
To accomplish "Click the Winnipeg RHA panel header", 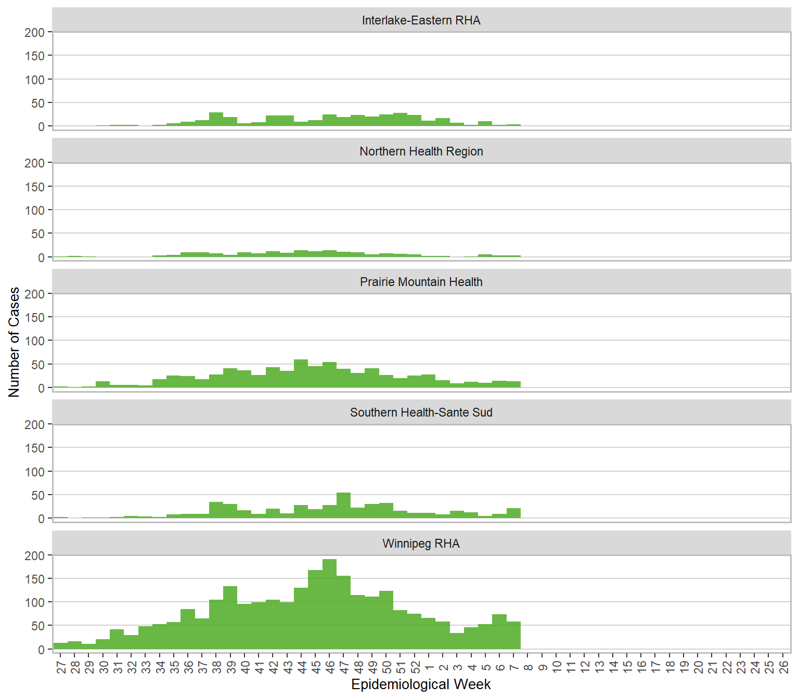I will pyautogui.click(x=421, y=543).
